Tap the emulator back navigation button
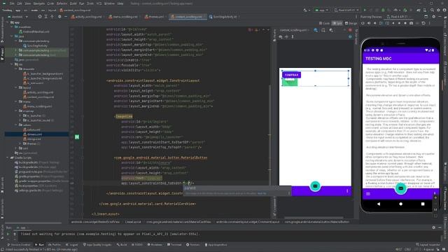 pyautogui.click(x=379, y=204)
